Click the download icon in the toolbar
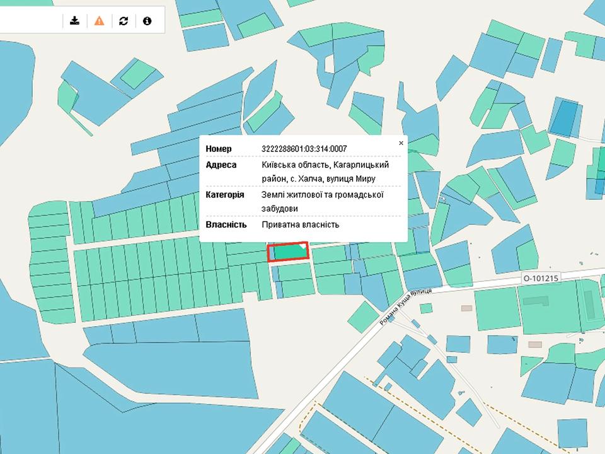Image resolution: width=605 pixels, height=454 pixels. (75, 21)
